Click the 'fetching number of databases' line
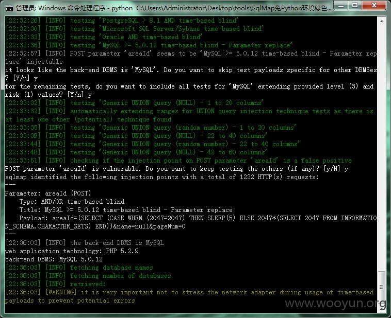Viewport: 391px width, 318px height. pyautogui.click(x=88, y=276)
